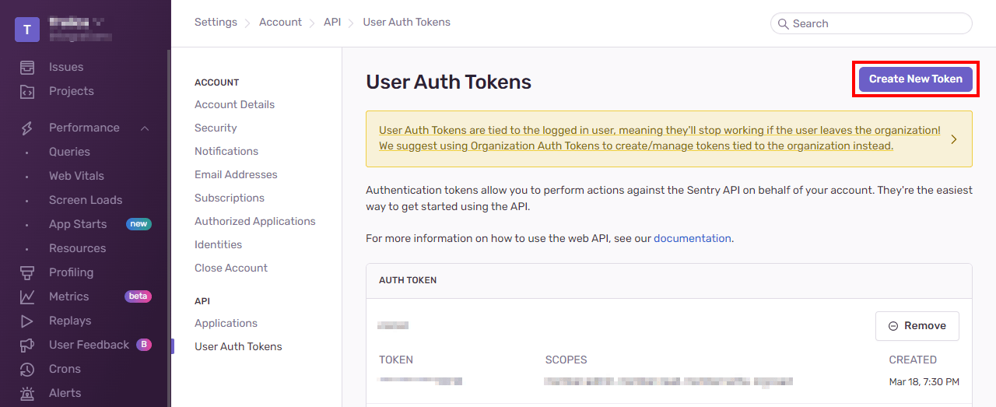Click the Crons clock icon

coord(27,369)
